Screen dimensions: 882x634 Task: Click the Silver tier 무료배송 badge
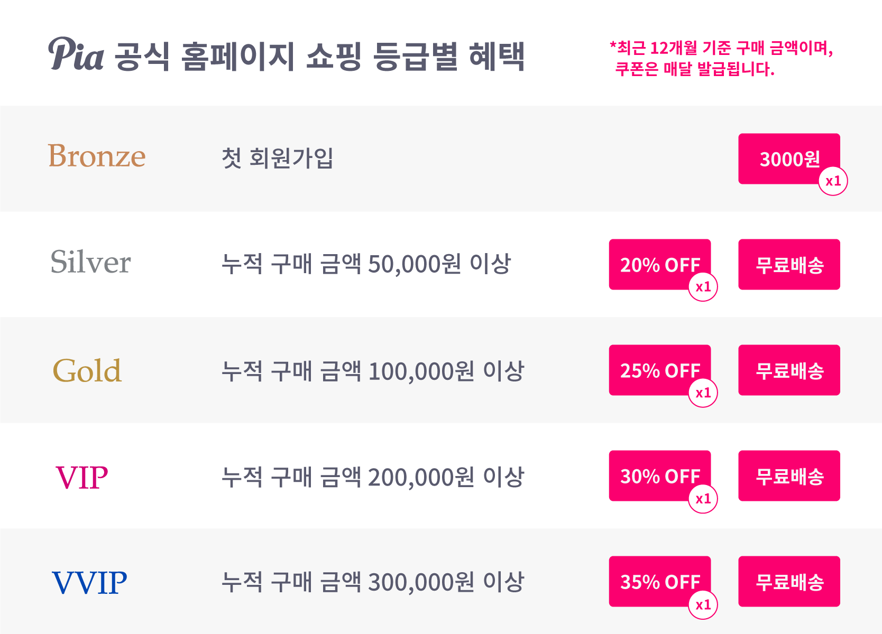coord(789,264)
